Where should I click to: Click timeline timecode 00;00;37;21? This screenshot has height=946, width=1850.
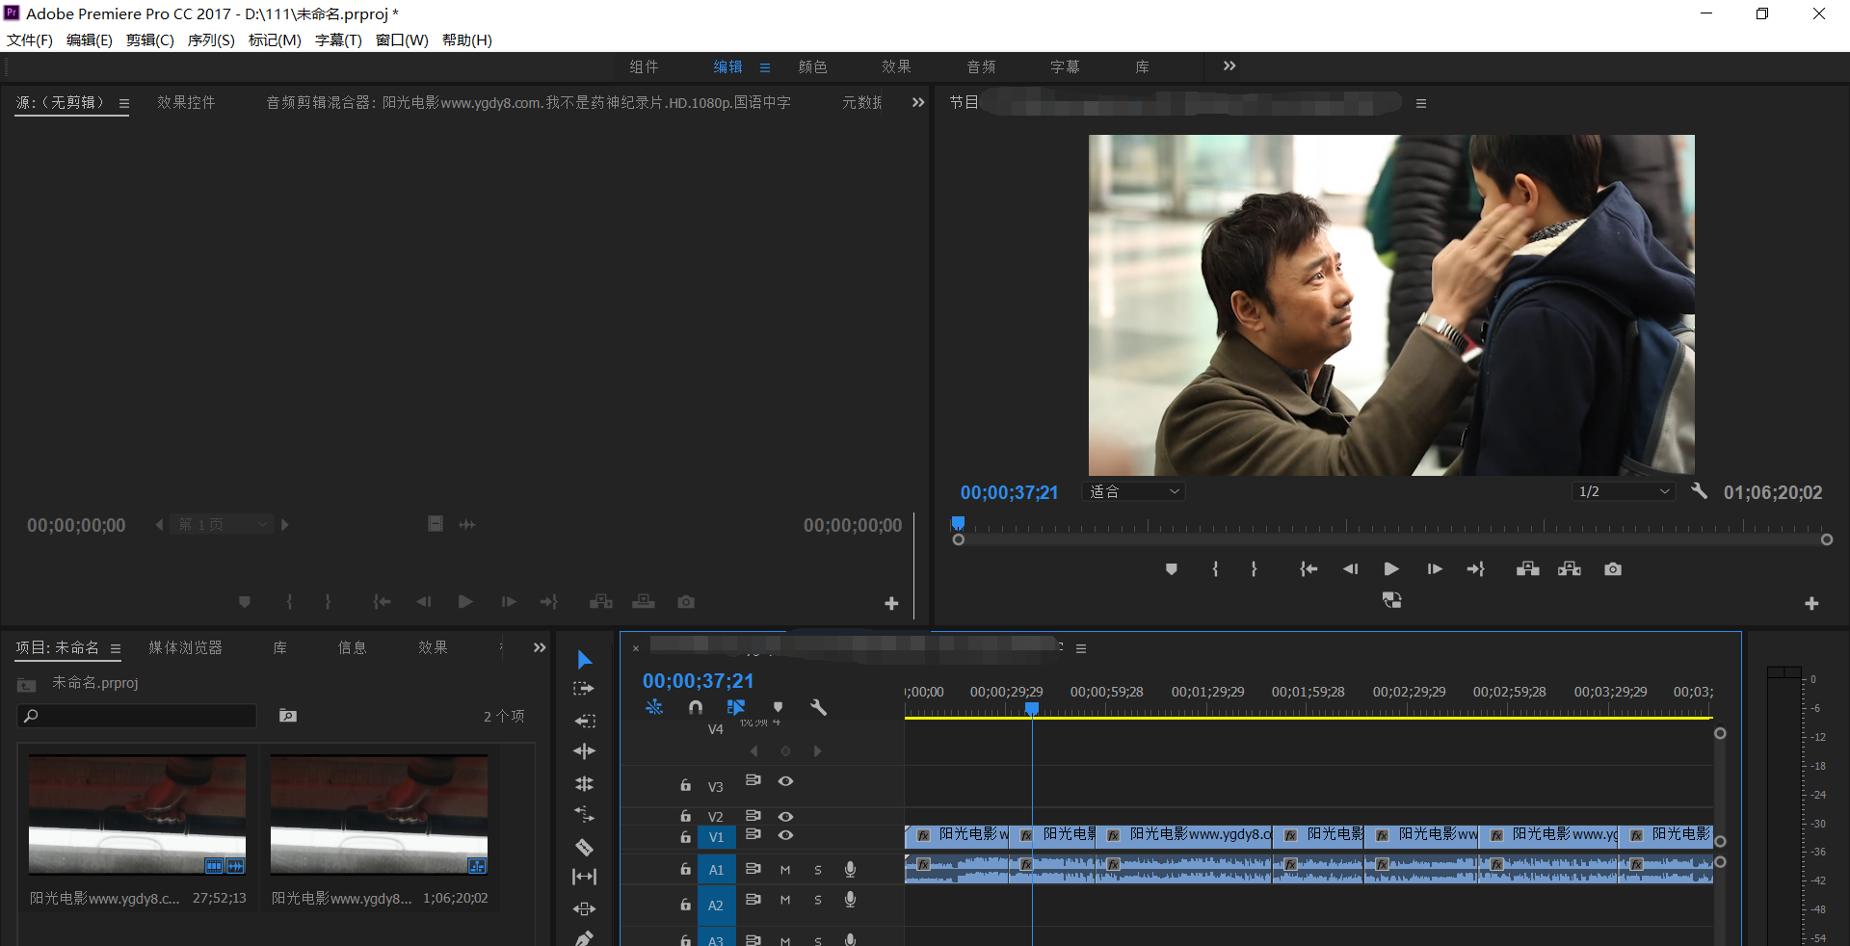699,681
